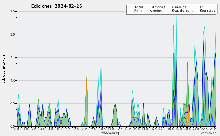Click the '4 h' x-axis label
Screen dimensions: 220x136
pyautogui.click(x=51, y=129)
